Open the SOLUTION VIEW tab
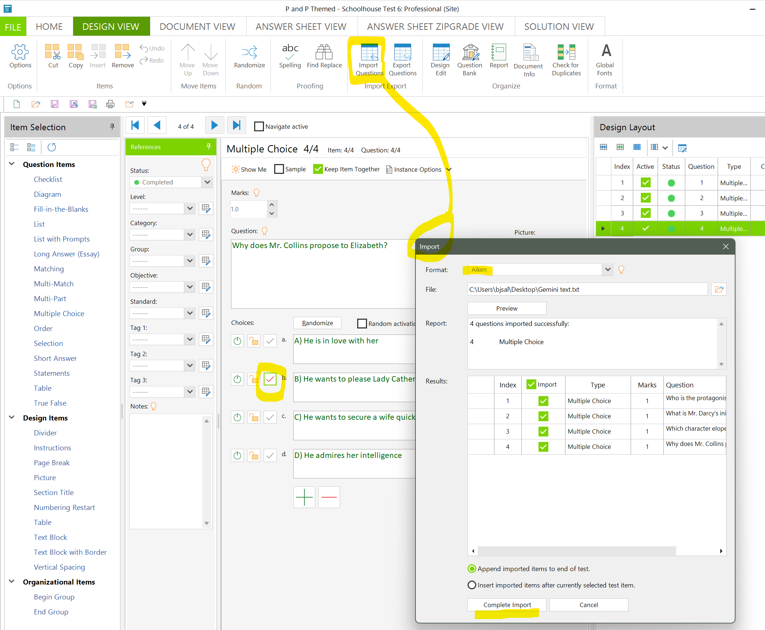This screenshot has height=630, width=765. point(559,27)
